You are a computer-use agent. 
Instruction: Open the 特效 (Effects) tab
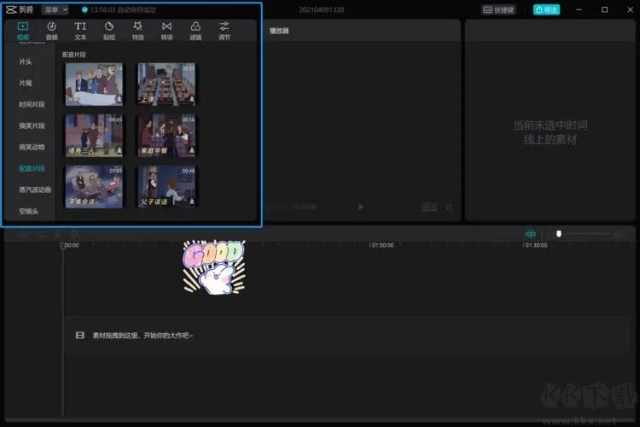tap(138, 31)
